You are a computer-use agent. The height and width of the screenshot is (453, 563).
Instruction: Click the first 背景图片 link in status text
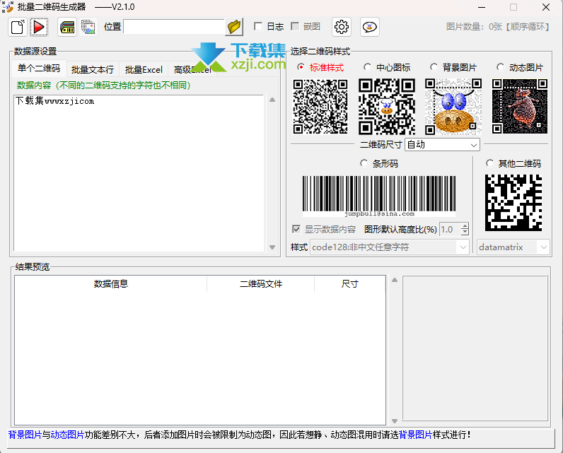[x=25, y=435]
